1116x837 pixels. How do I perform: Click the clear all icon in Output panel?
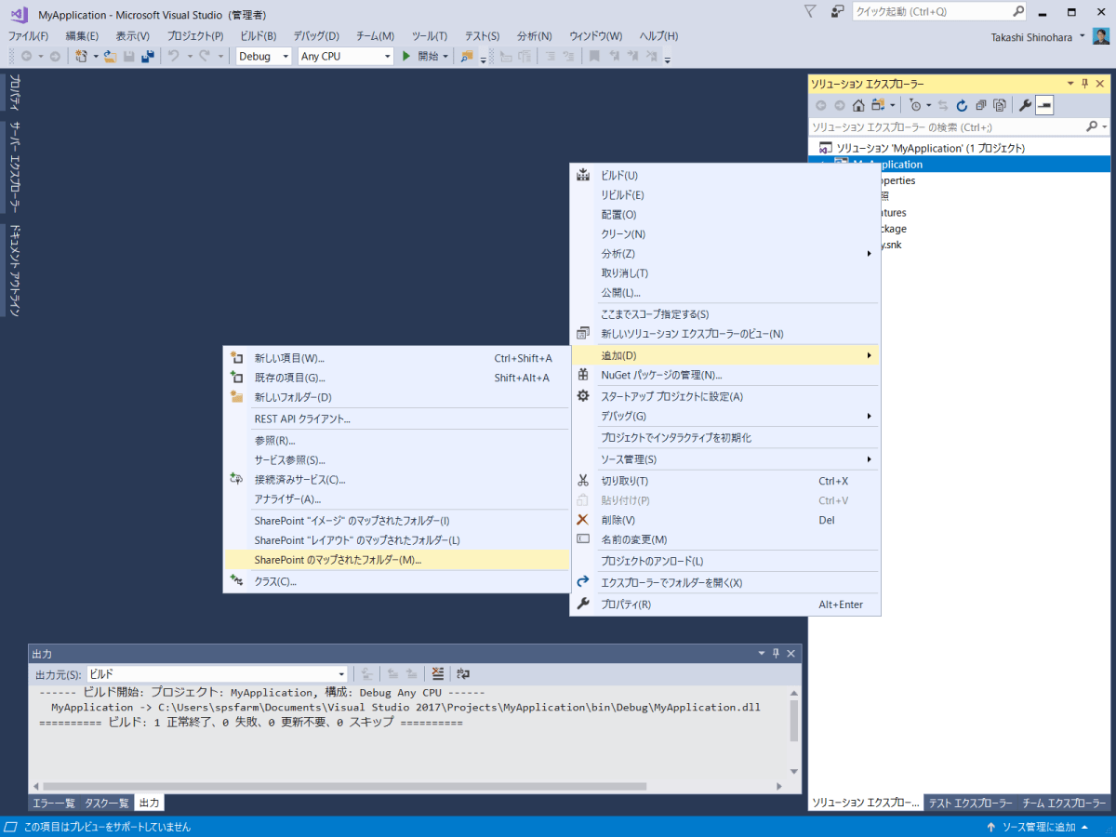click(438, 673)
